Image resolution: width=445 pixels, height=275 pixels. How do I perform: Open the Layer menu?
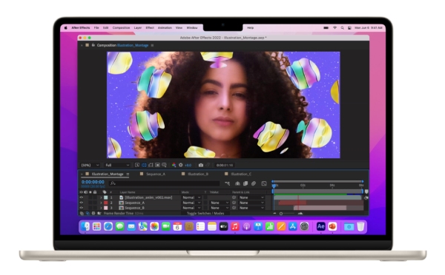coord(138,28)
